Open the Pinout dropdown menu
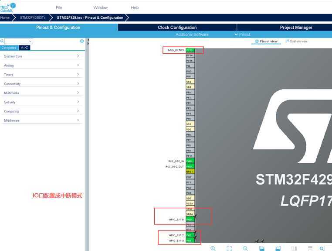332x251 pixels. [242, 34]
